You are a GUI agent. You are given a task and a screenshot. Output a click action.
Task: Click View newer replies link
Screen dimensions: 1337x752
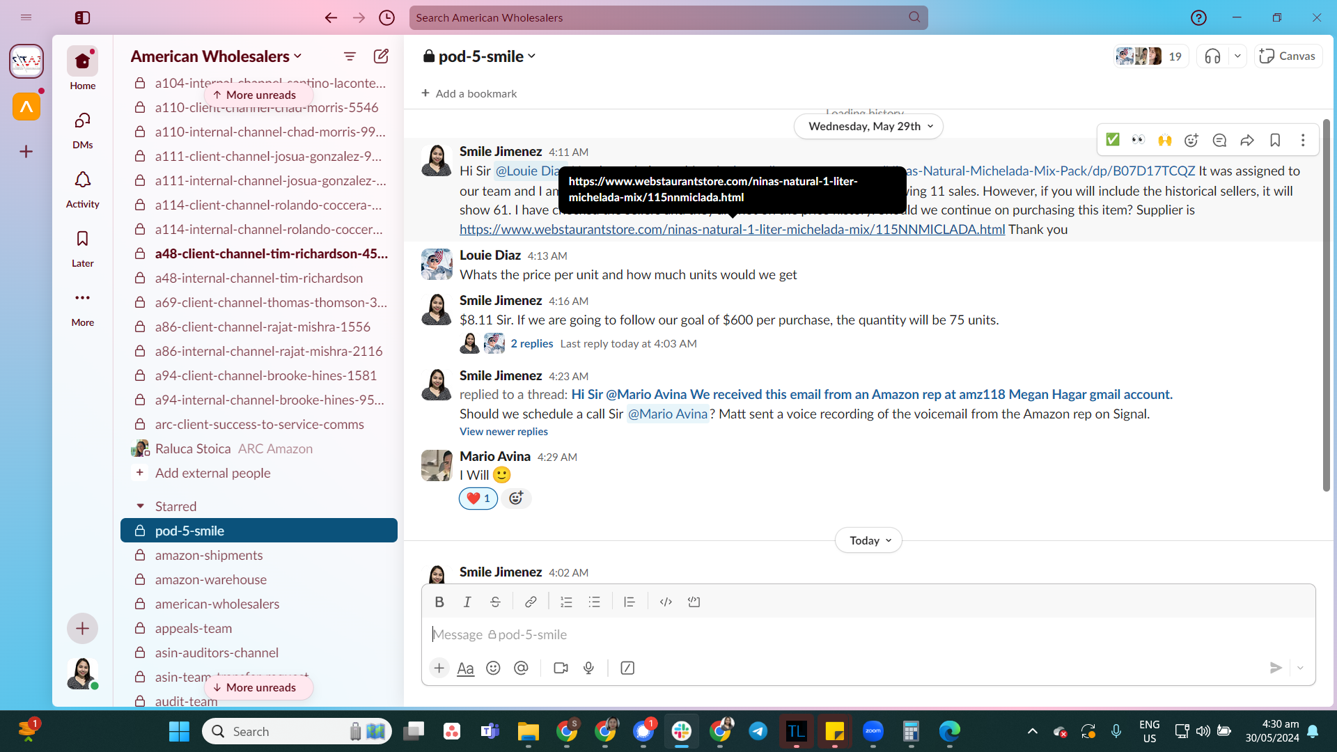point(503,432)
